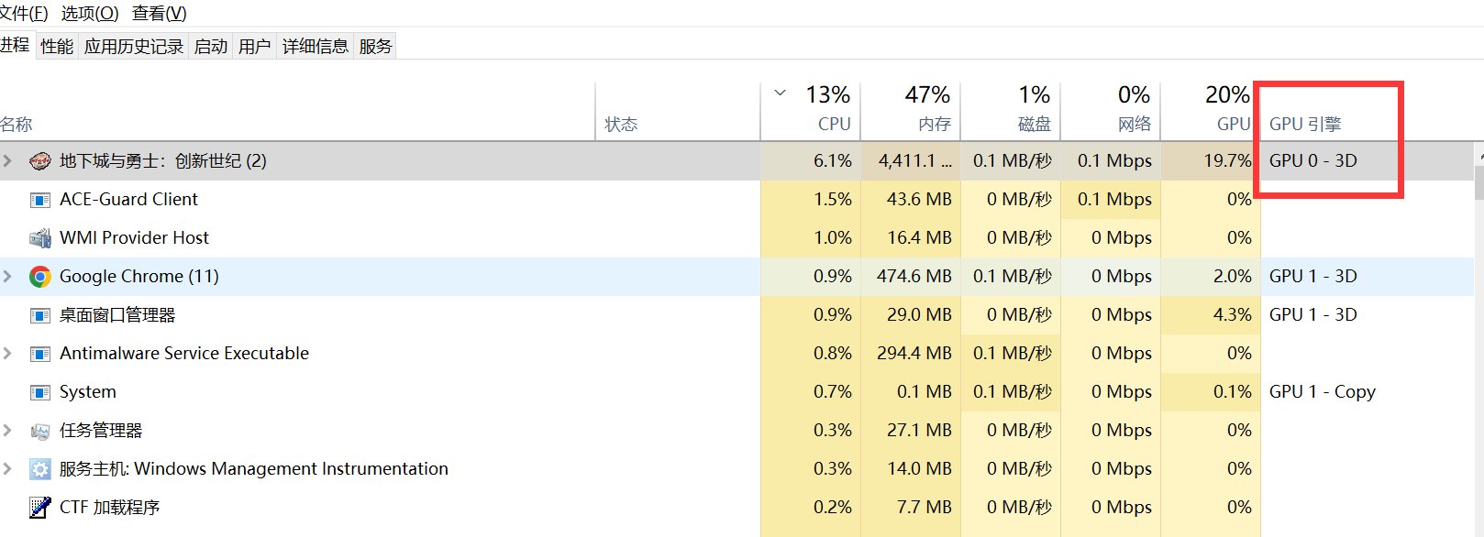Sort processes by 名称 column
This screenshot has width=1484, height=537.
[297, 112]
